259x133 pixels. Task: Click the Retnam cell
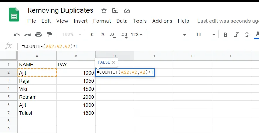(37, 97)
